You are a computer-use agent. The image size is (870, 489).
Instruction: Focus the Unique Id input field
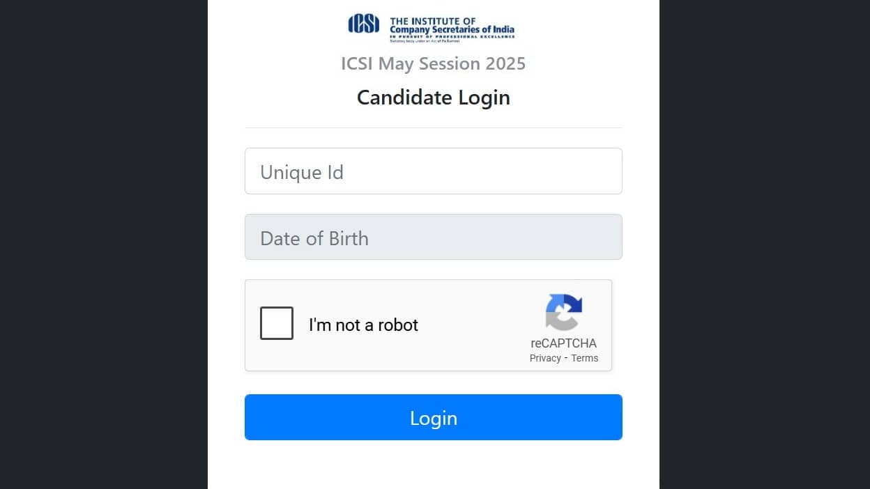pos(433,171)
